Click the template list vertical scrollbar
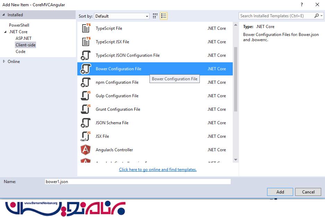325x217 pixels. pos(236,79)
